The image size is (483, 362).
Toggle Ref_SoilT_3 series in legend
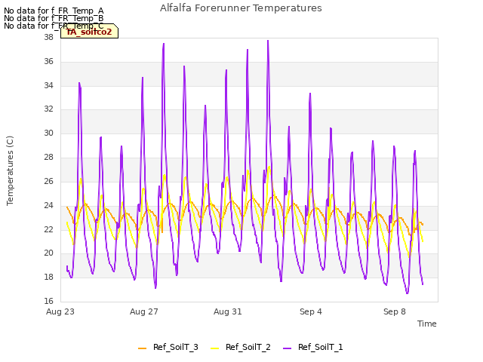168,347
